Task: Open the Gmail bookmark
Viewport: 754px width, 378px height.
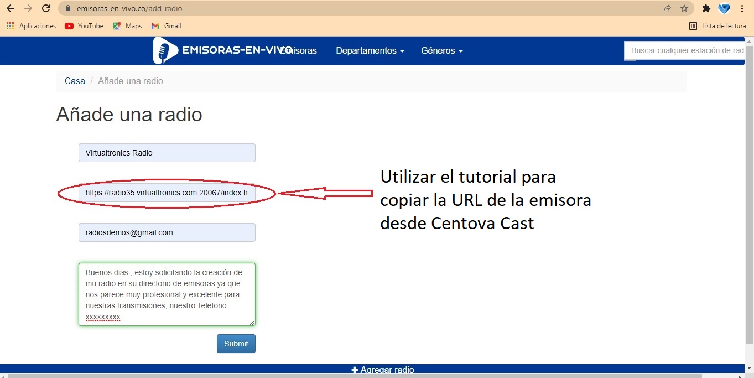Action: (x=166, y=26)
